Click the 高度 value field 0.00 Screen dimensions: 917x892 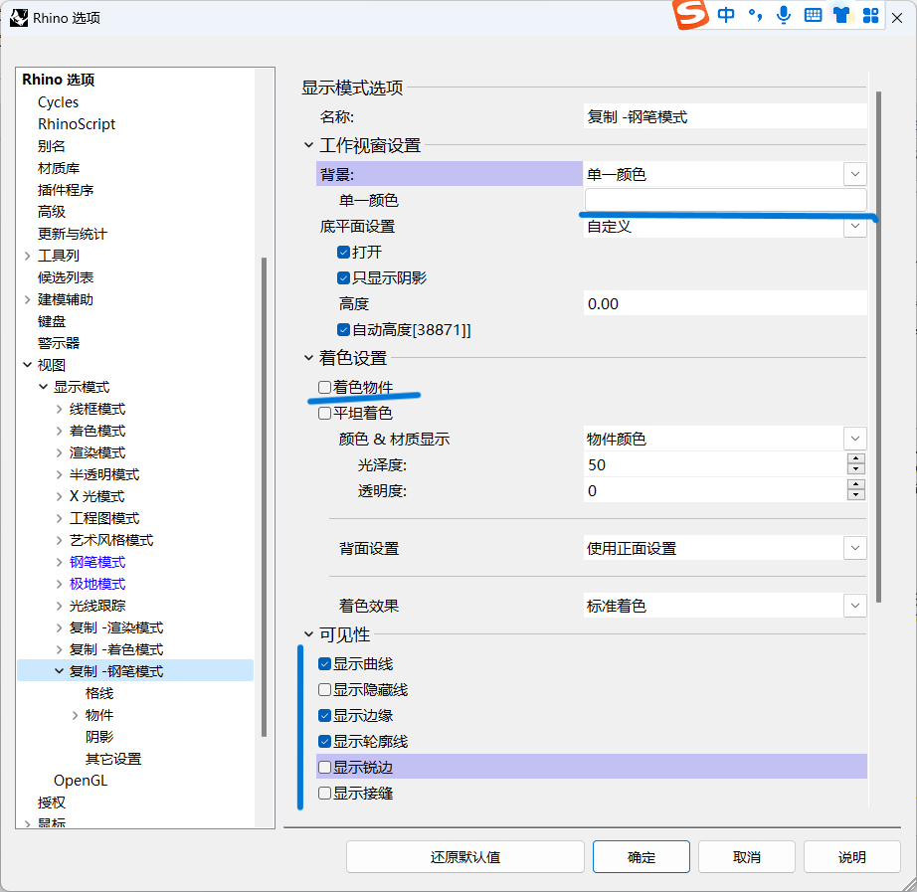coord(725,304)
